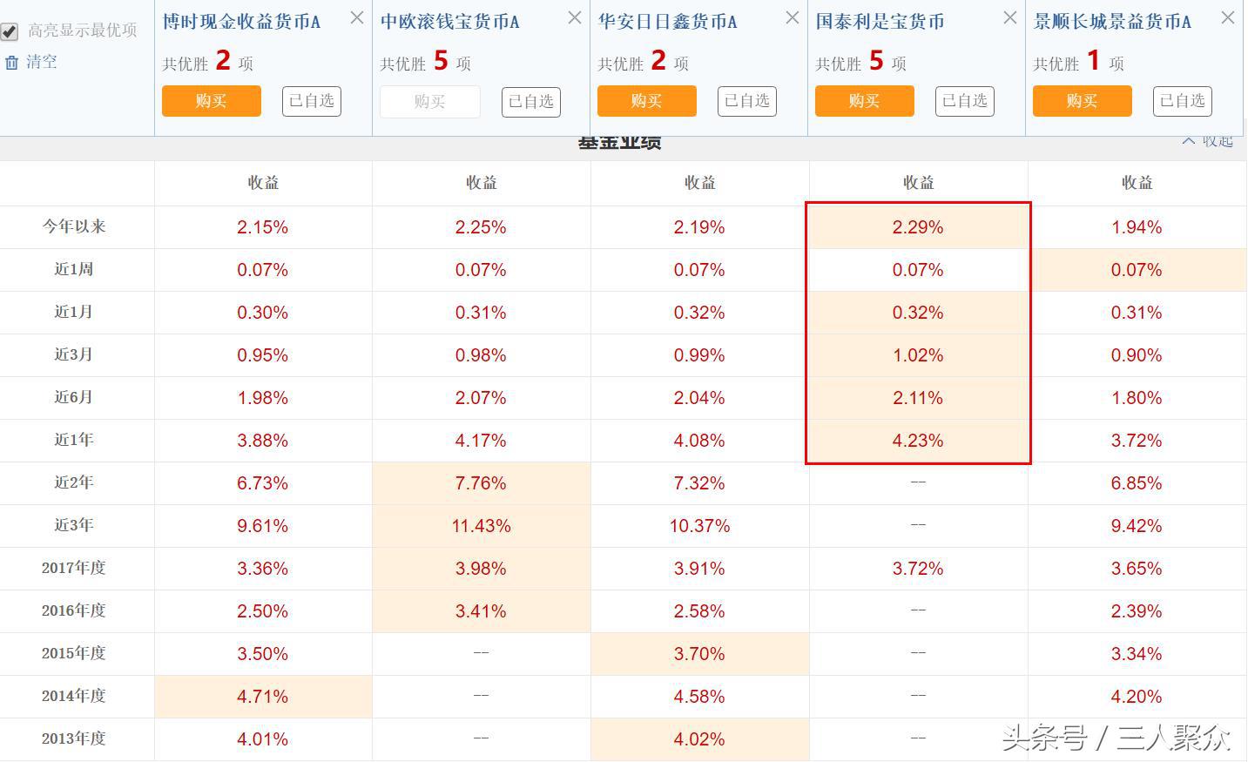Select the 今年以来 row label

point(74,226)
